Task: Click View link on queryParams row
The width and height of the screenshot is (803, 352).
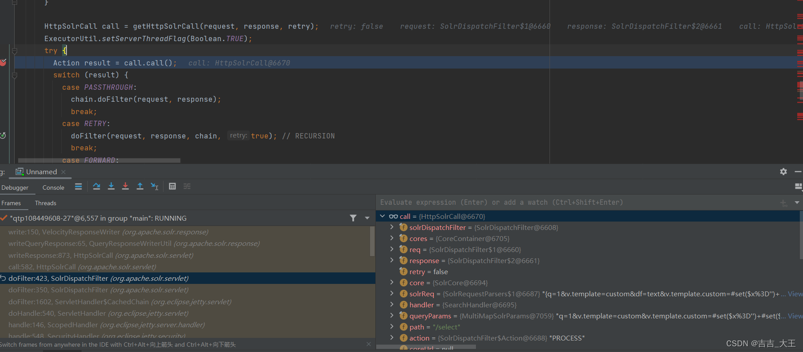Action: click(795, 316)
